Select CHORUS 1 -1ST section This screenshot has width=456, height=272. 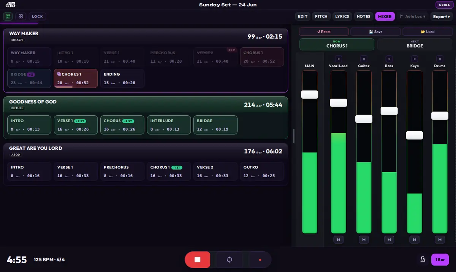coord(169,171)
